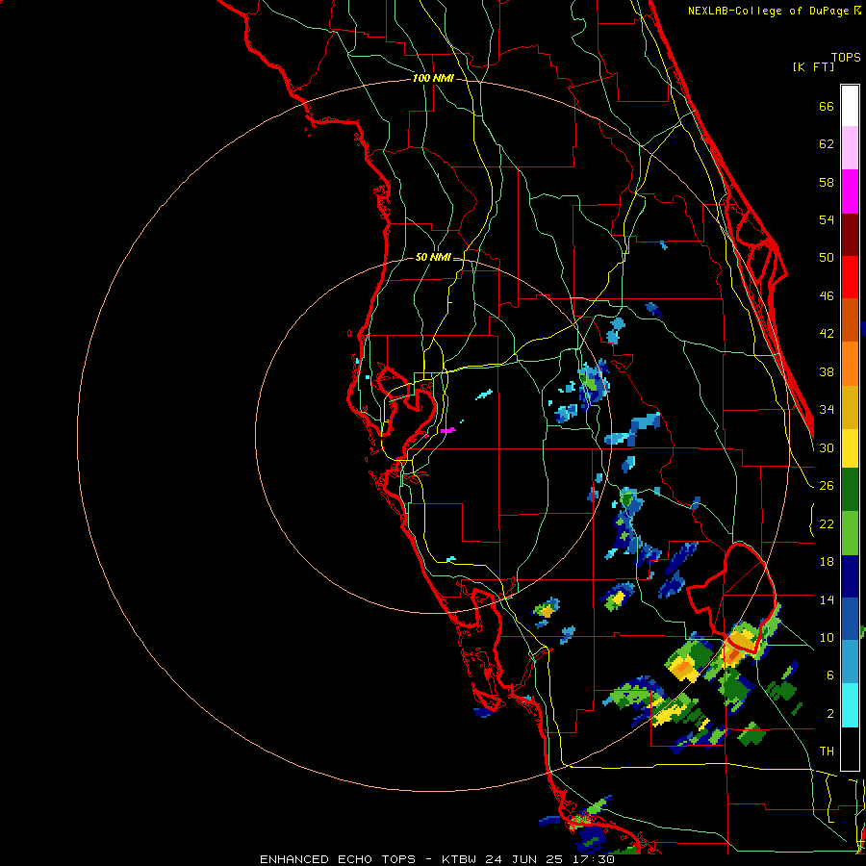Click the legend value 50

tap(827, 257)
